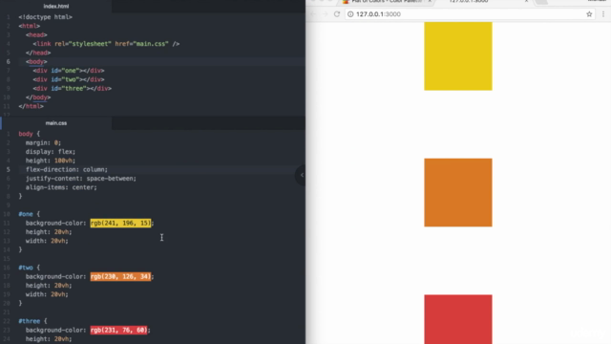This screenshot has height=344, width=611.
Task: Open the Chrome three-dot menu
Action: [603, 14]
